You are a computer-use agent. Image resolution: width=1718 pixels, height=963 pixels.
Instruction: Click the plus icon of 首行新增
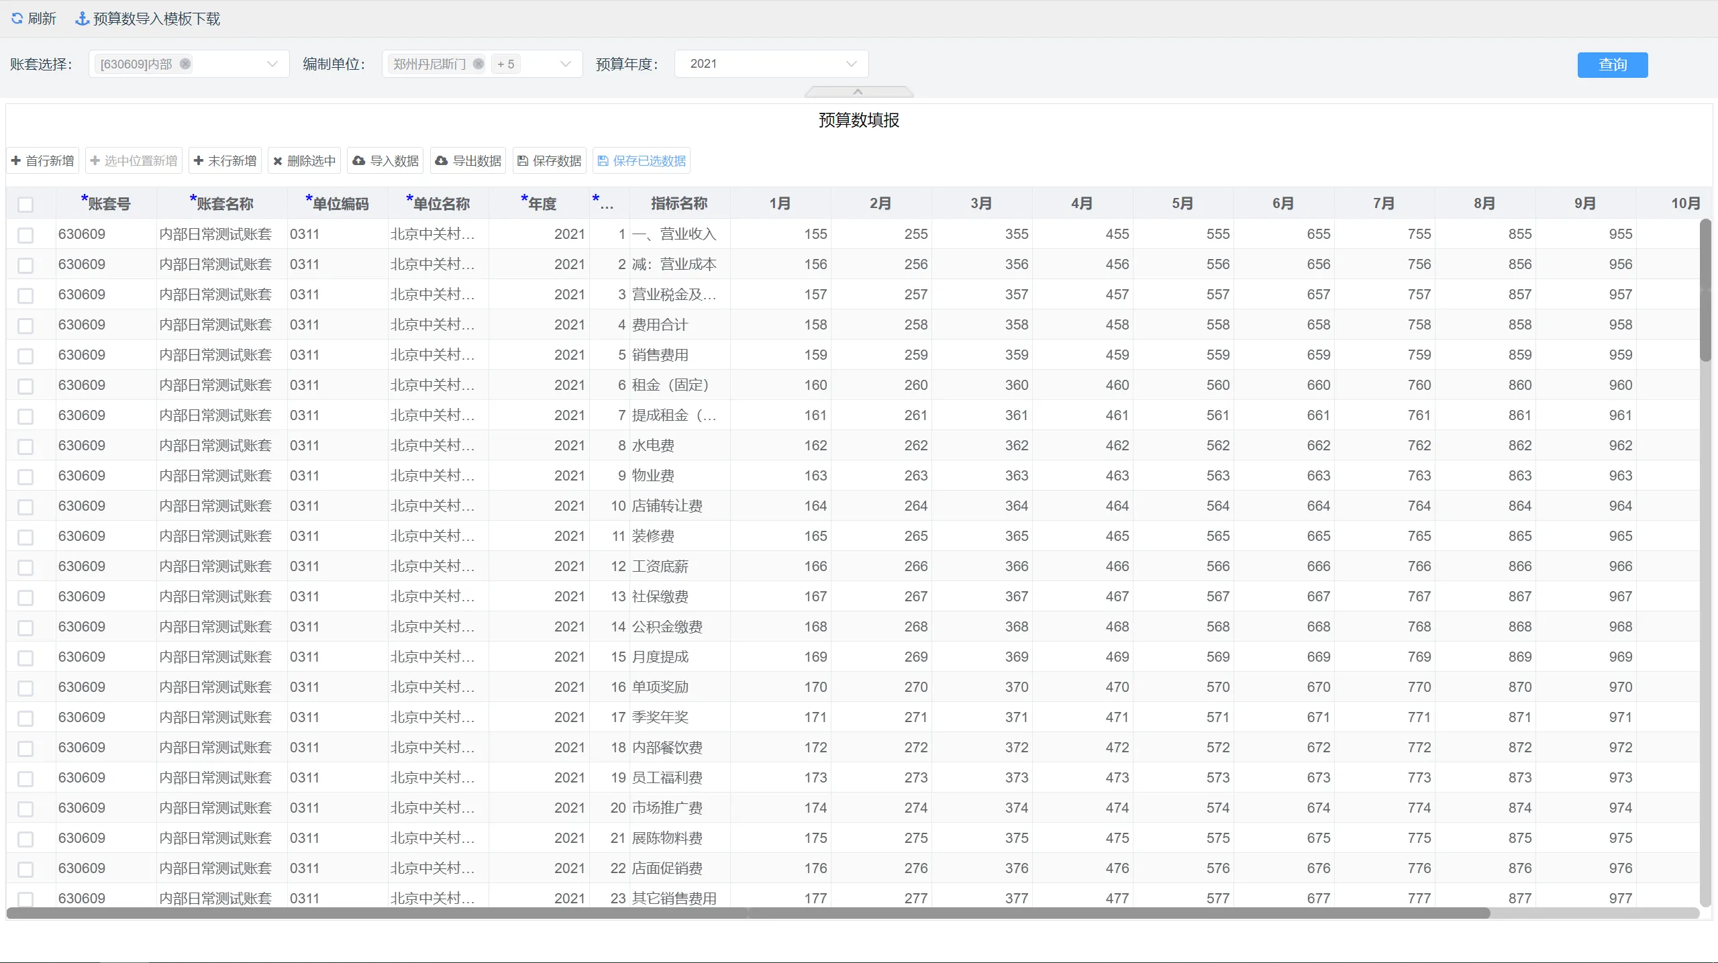point(16,160)
